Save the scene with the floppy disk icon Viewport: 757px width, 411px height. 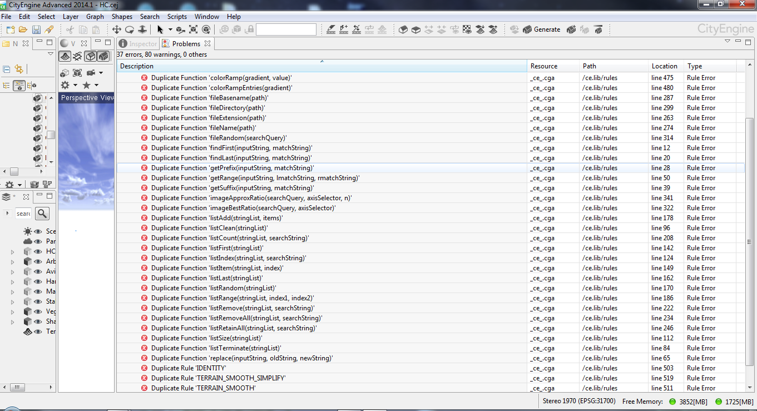point(36,29)
